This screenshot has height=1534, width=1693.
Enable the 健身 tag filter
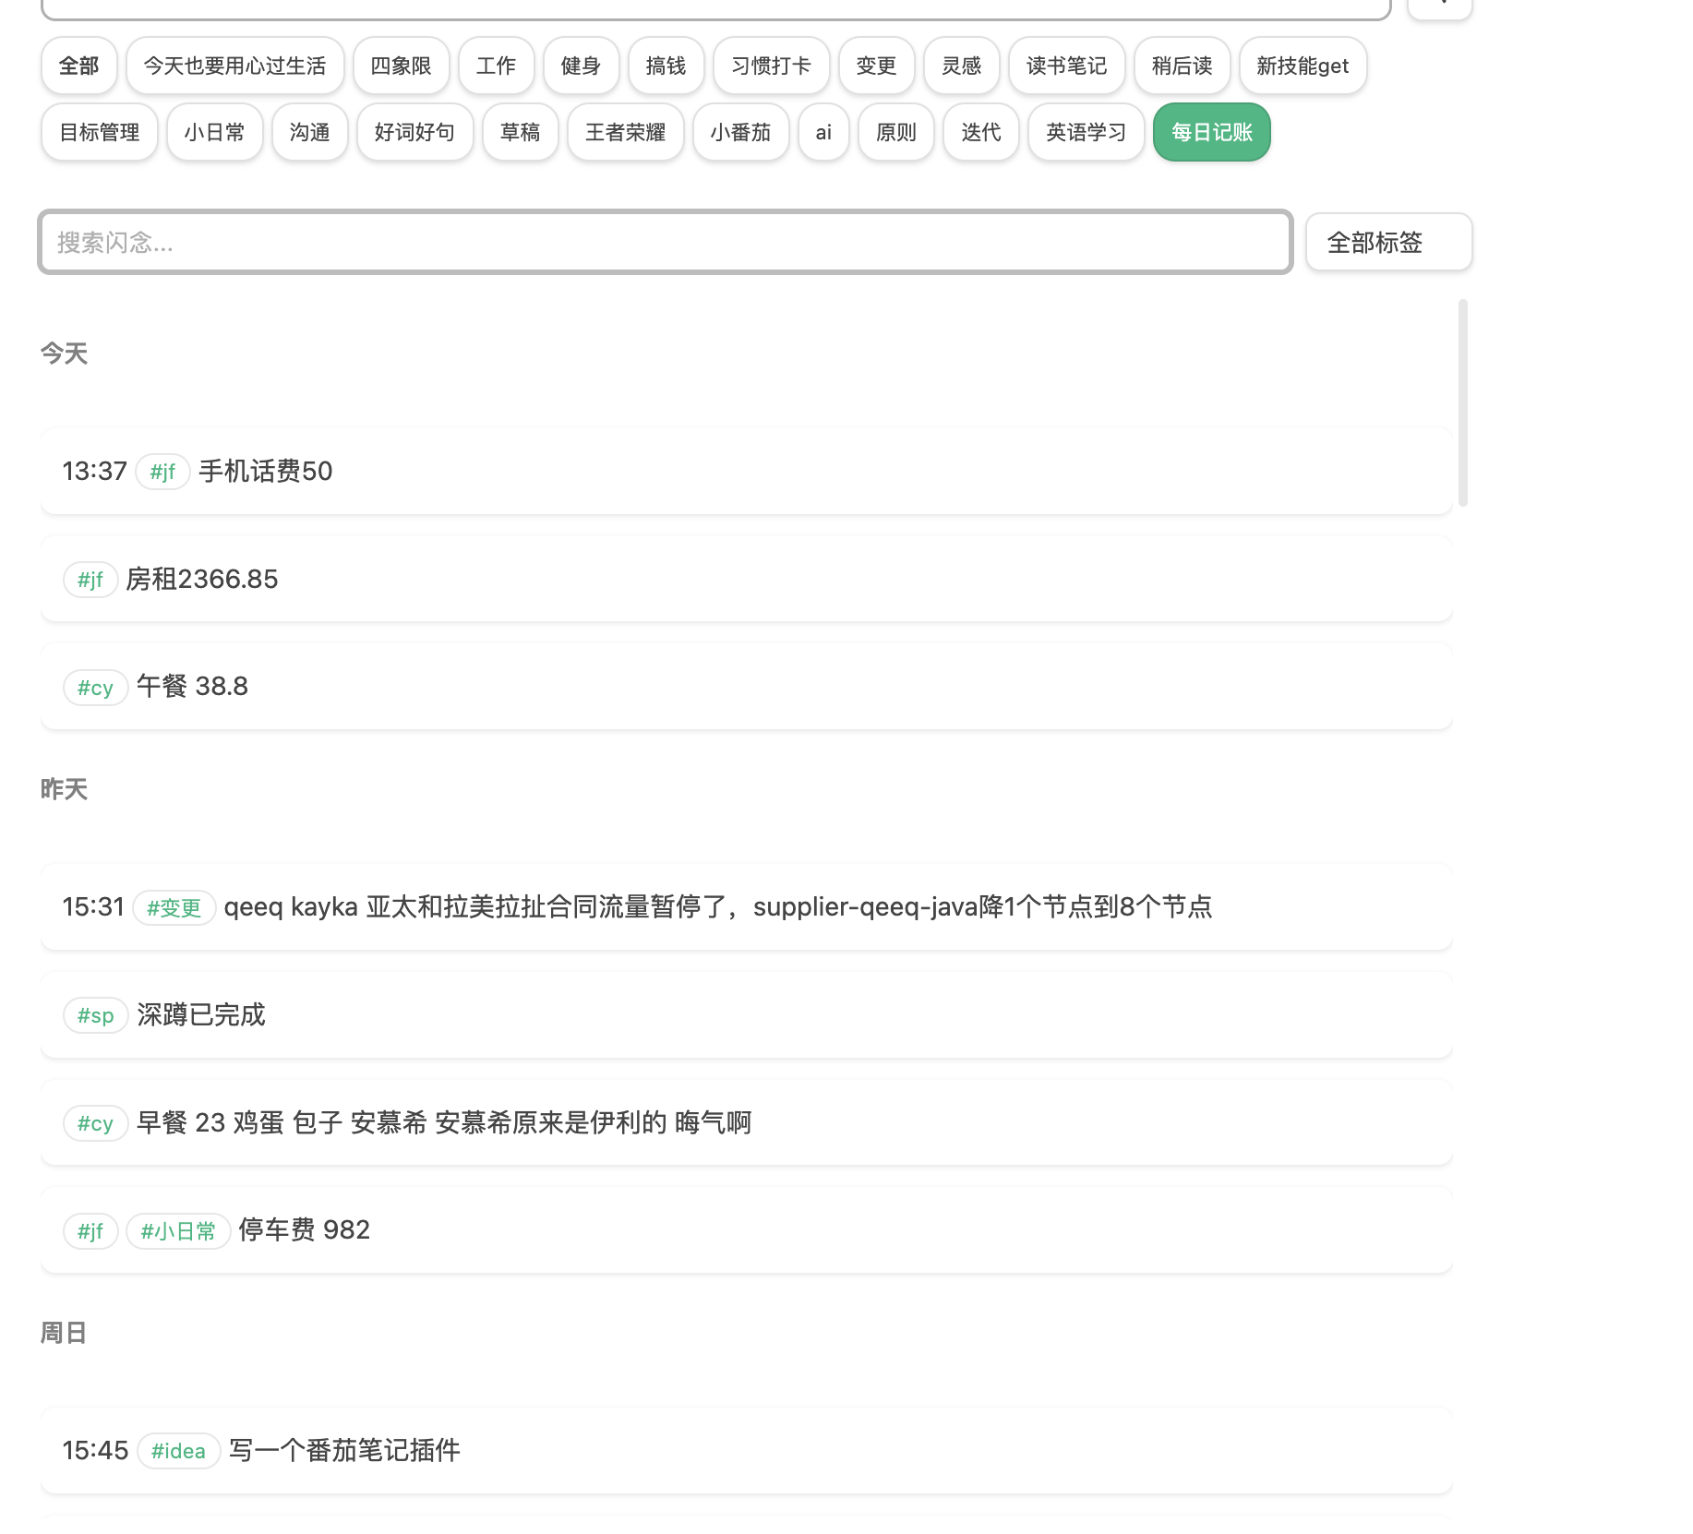(580, 66)
